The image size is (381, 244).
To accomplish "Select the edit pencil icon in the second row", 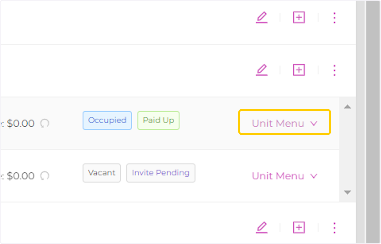I will click(x=262, y=70).
